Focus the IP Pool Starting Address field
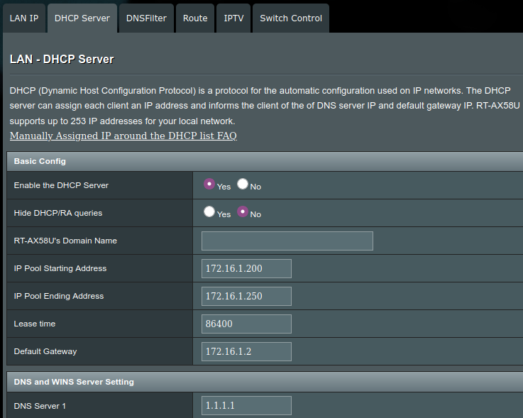Screen dimensions: 523x418 click(246, 268)
